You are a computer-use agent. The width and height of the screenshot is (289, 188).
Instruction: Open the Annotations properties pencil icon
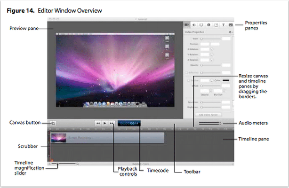216,25
